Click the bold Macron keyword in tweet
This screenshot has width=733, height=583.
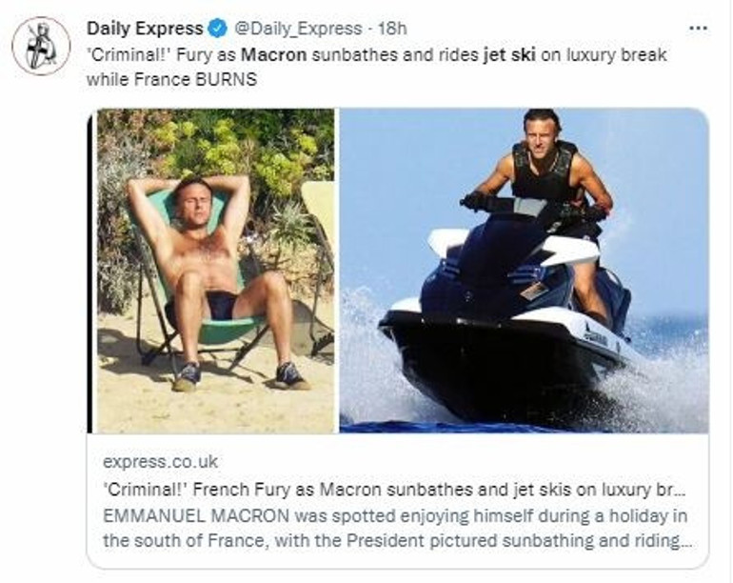[274, 54]
